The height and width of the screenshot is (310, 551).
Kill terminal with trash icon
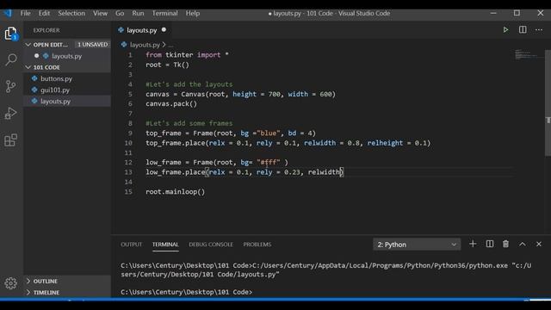505,244
